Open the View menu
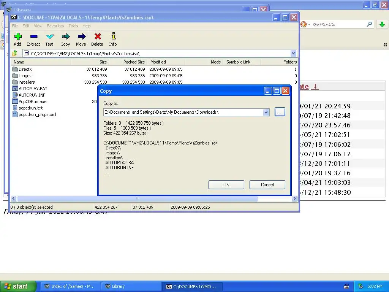Screen dimensions: 389x292 38,26
